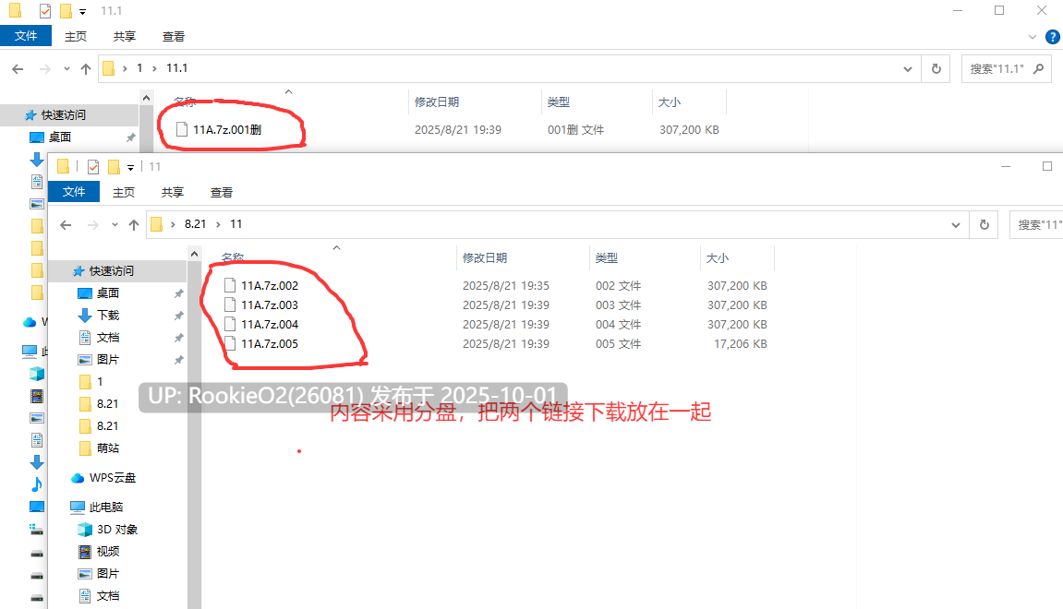This screenshot has height=609, width=1063.
Task: Refresh the 11.1 folder view
Action: (936, 68)
